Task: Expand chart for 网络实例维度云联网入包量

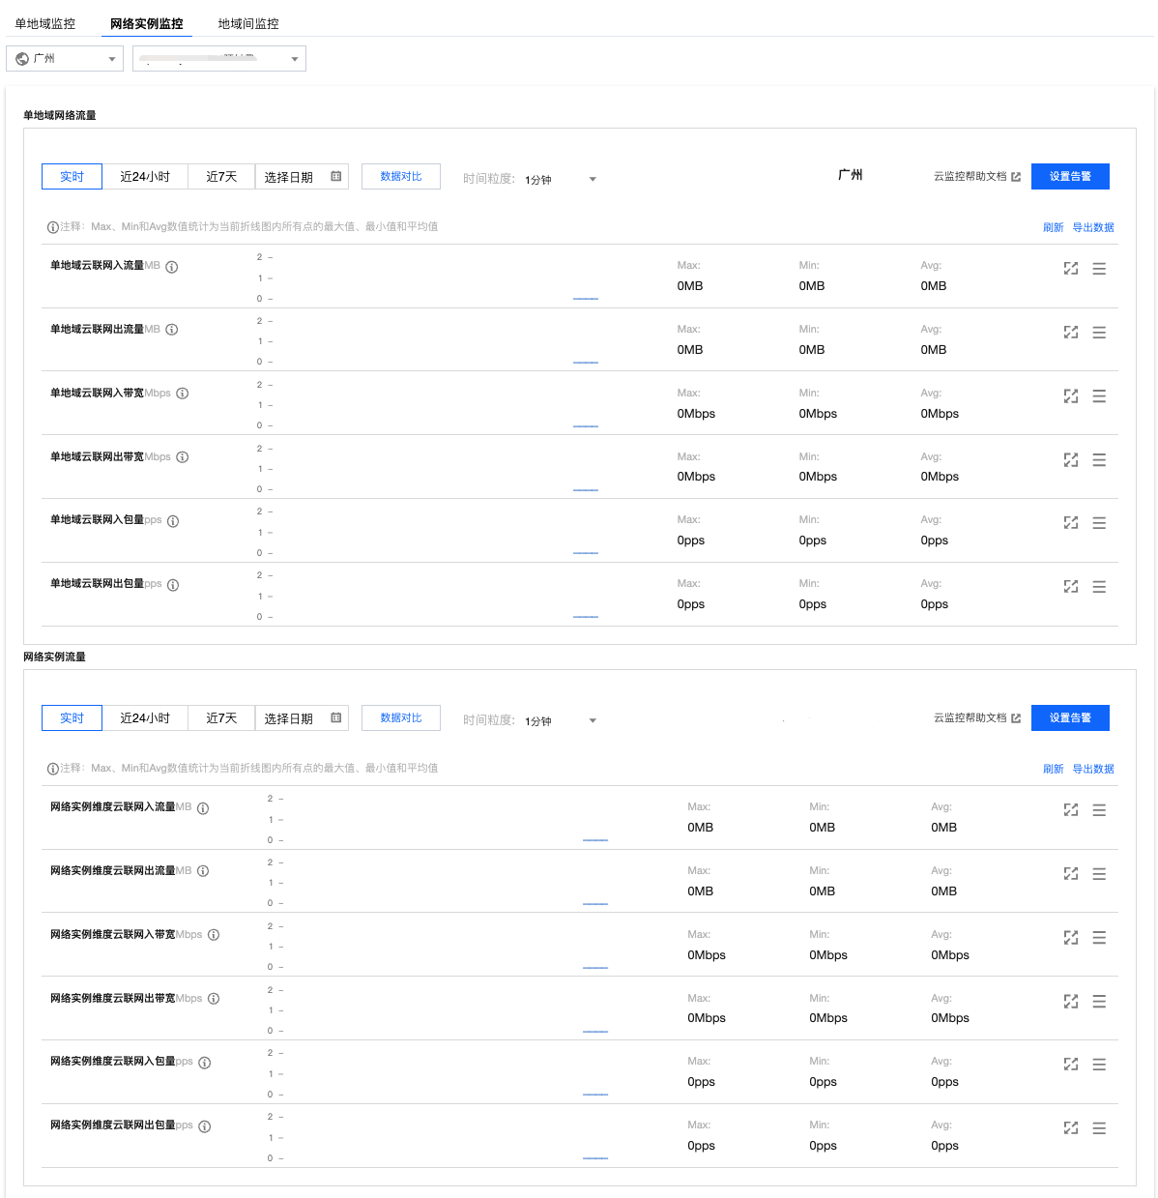Action: tap(1071, 1065)
